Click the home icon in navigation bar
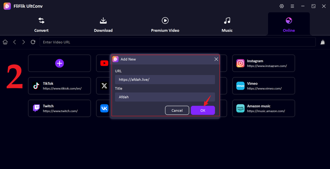The image size is (330, 169). [x=5, y=42]
